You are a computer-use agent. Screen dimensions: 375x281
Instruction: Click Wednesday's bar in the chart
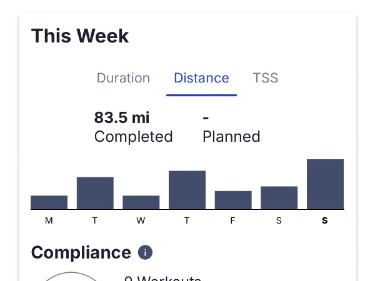click(141, 202)
